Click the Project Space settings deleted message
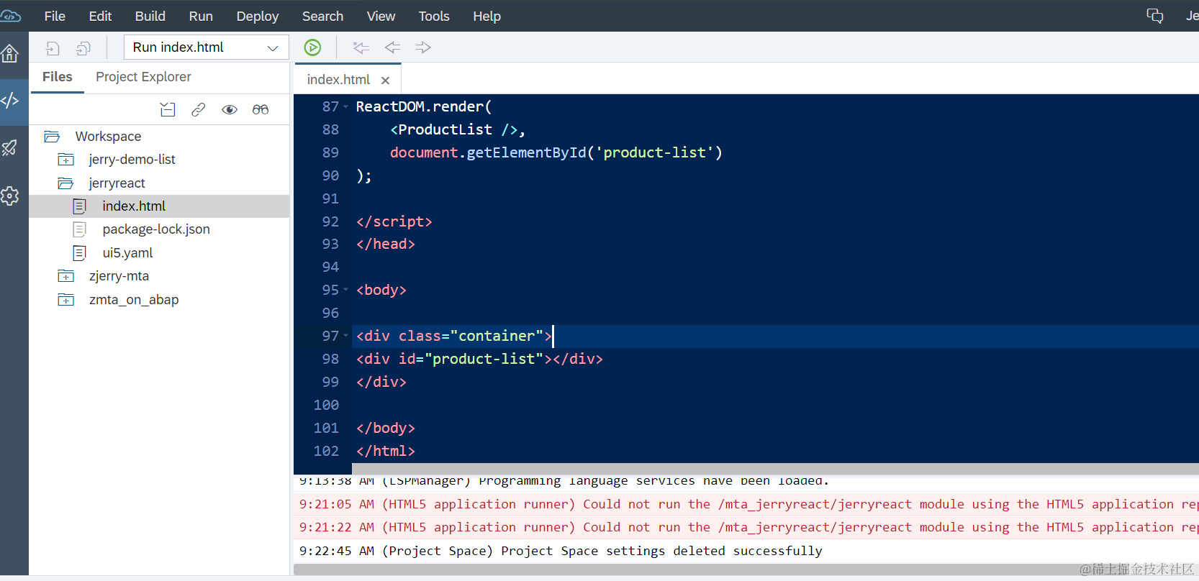1199x581 pixels. click(x=561, y=551)
